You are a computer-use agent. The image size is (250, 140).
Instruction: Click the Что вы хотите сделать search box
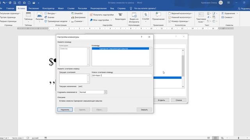(143, 9)
